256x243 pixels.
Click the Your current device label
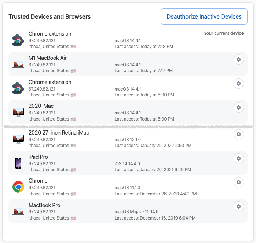coord(224,33)
